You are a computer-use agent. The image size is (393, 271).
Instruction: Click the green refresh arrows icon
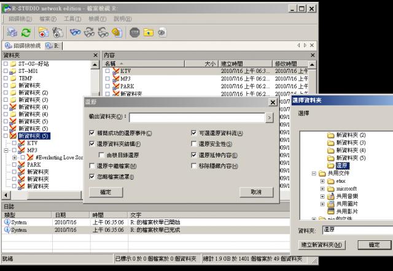point(26,32)
